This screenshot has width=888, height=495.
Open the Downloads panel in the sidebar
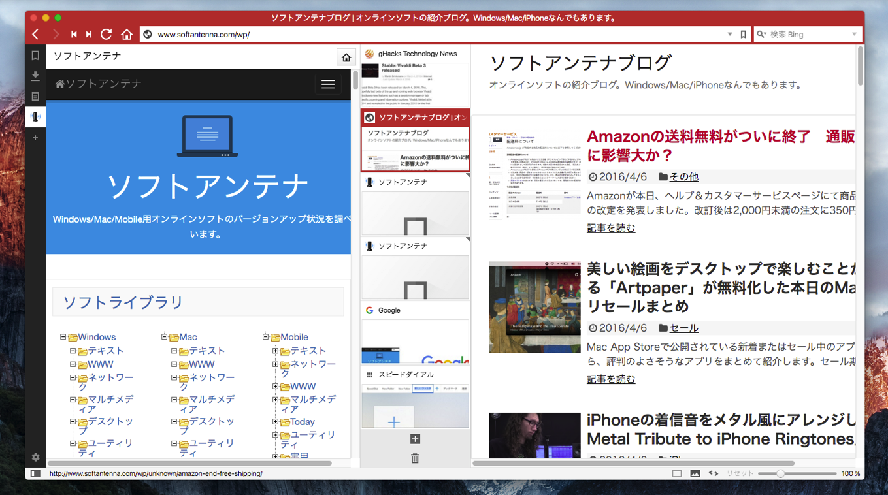[x=35, y=76]
